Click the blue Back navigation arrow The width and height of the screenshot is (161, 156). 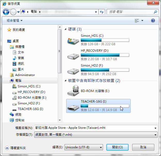6,12
